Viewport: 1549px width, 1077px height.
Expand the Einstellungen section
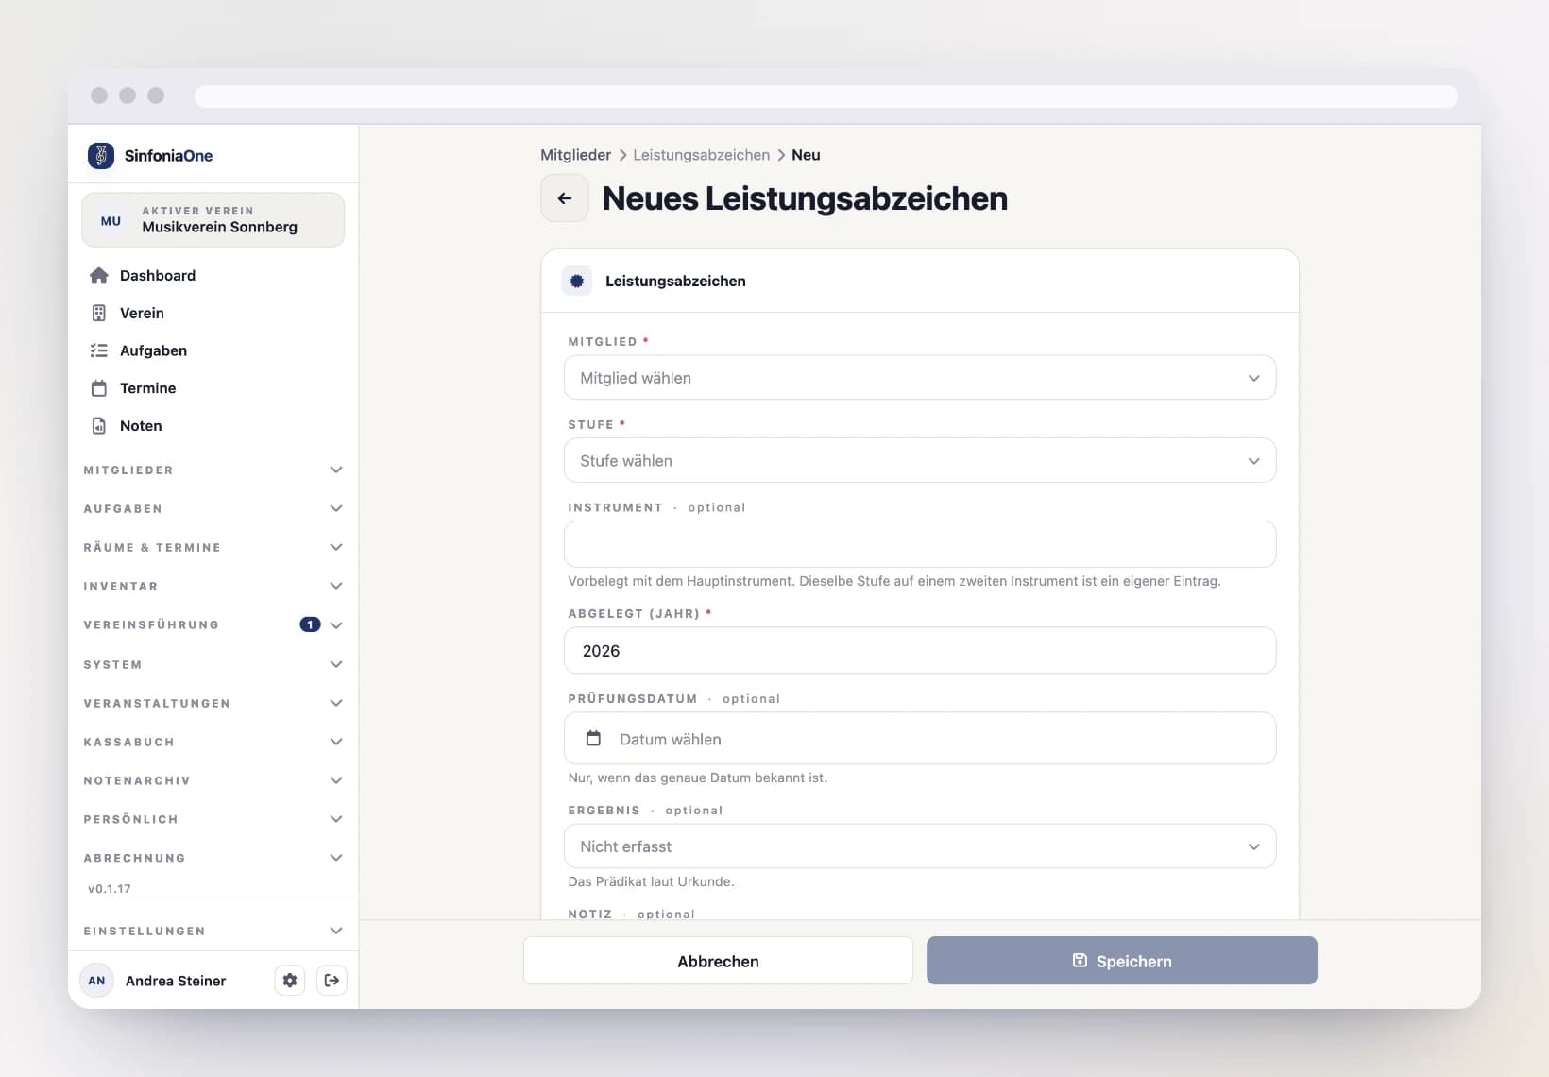click(x=213, y=932)
